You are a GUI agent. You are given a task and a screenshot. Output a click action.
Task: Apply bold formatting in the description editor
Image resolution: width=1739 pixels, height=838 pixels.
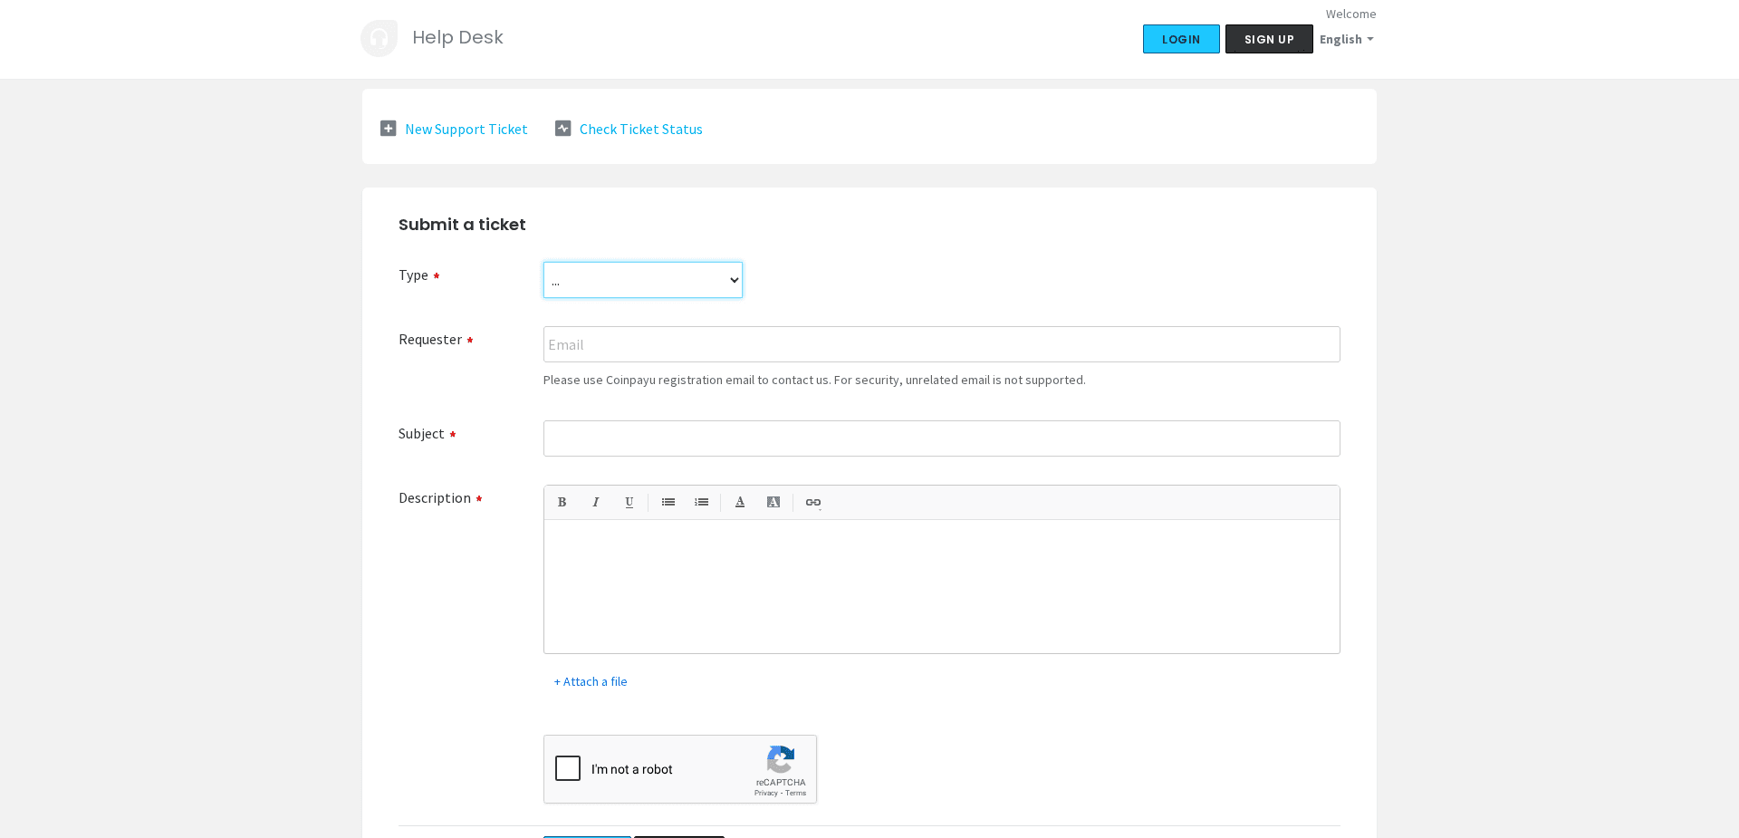coord(562,502)
